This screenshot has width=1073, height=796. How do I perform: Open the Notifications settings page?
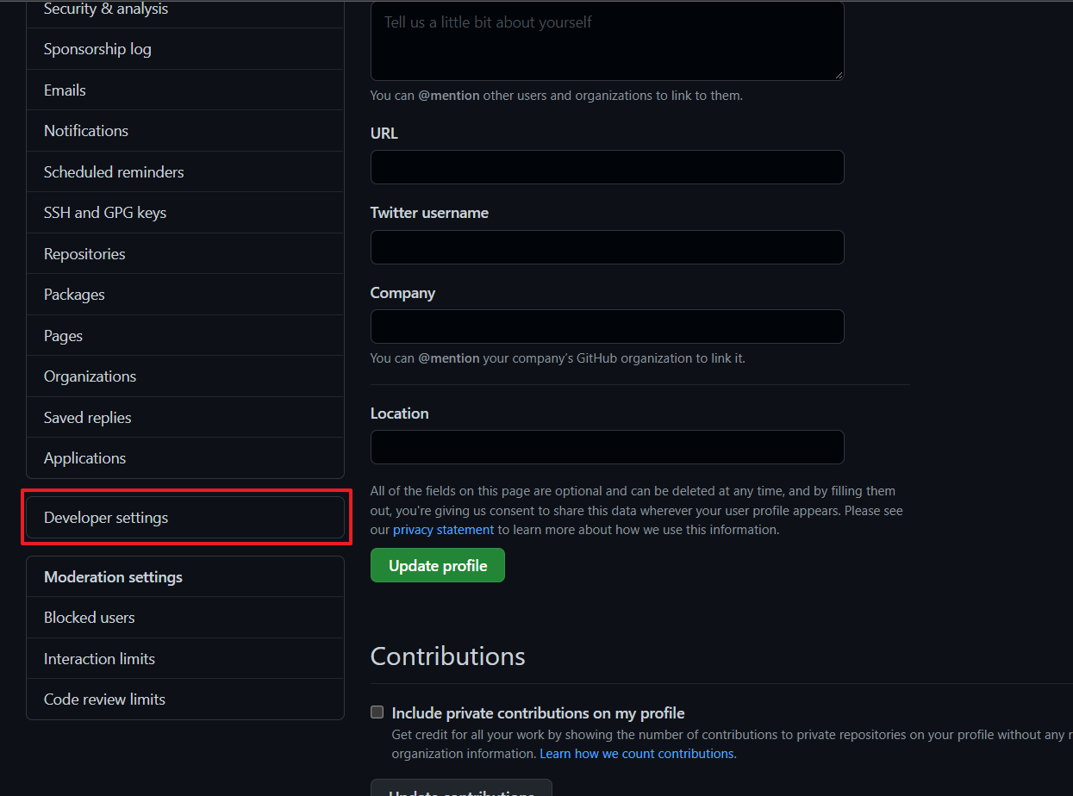[85, 130]
